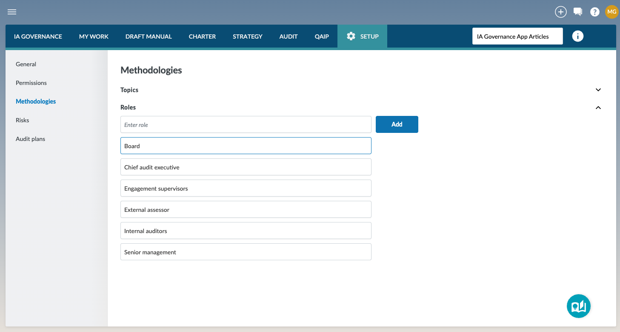Go to the QAIP tab
Viewport: 620px width, 332px height.
pyautogui.click(x=322, y=37)
